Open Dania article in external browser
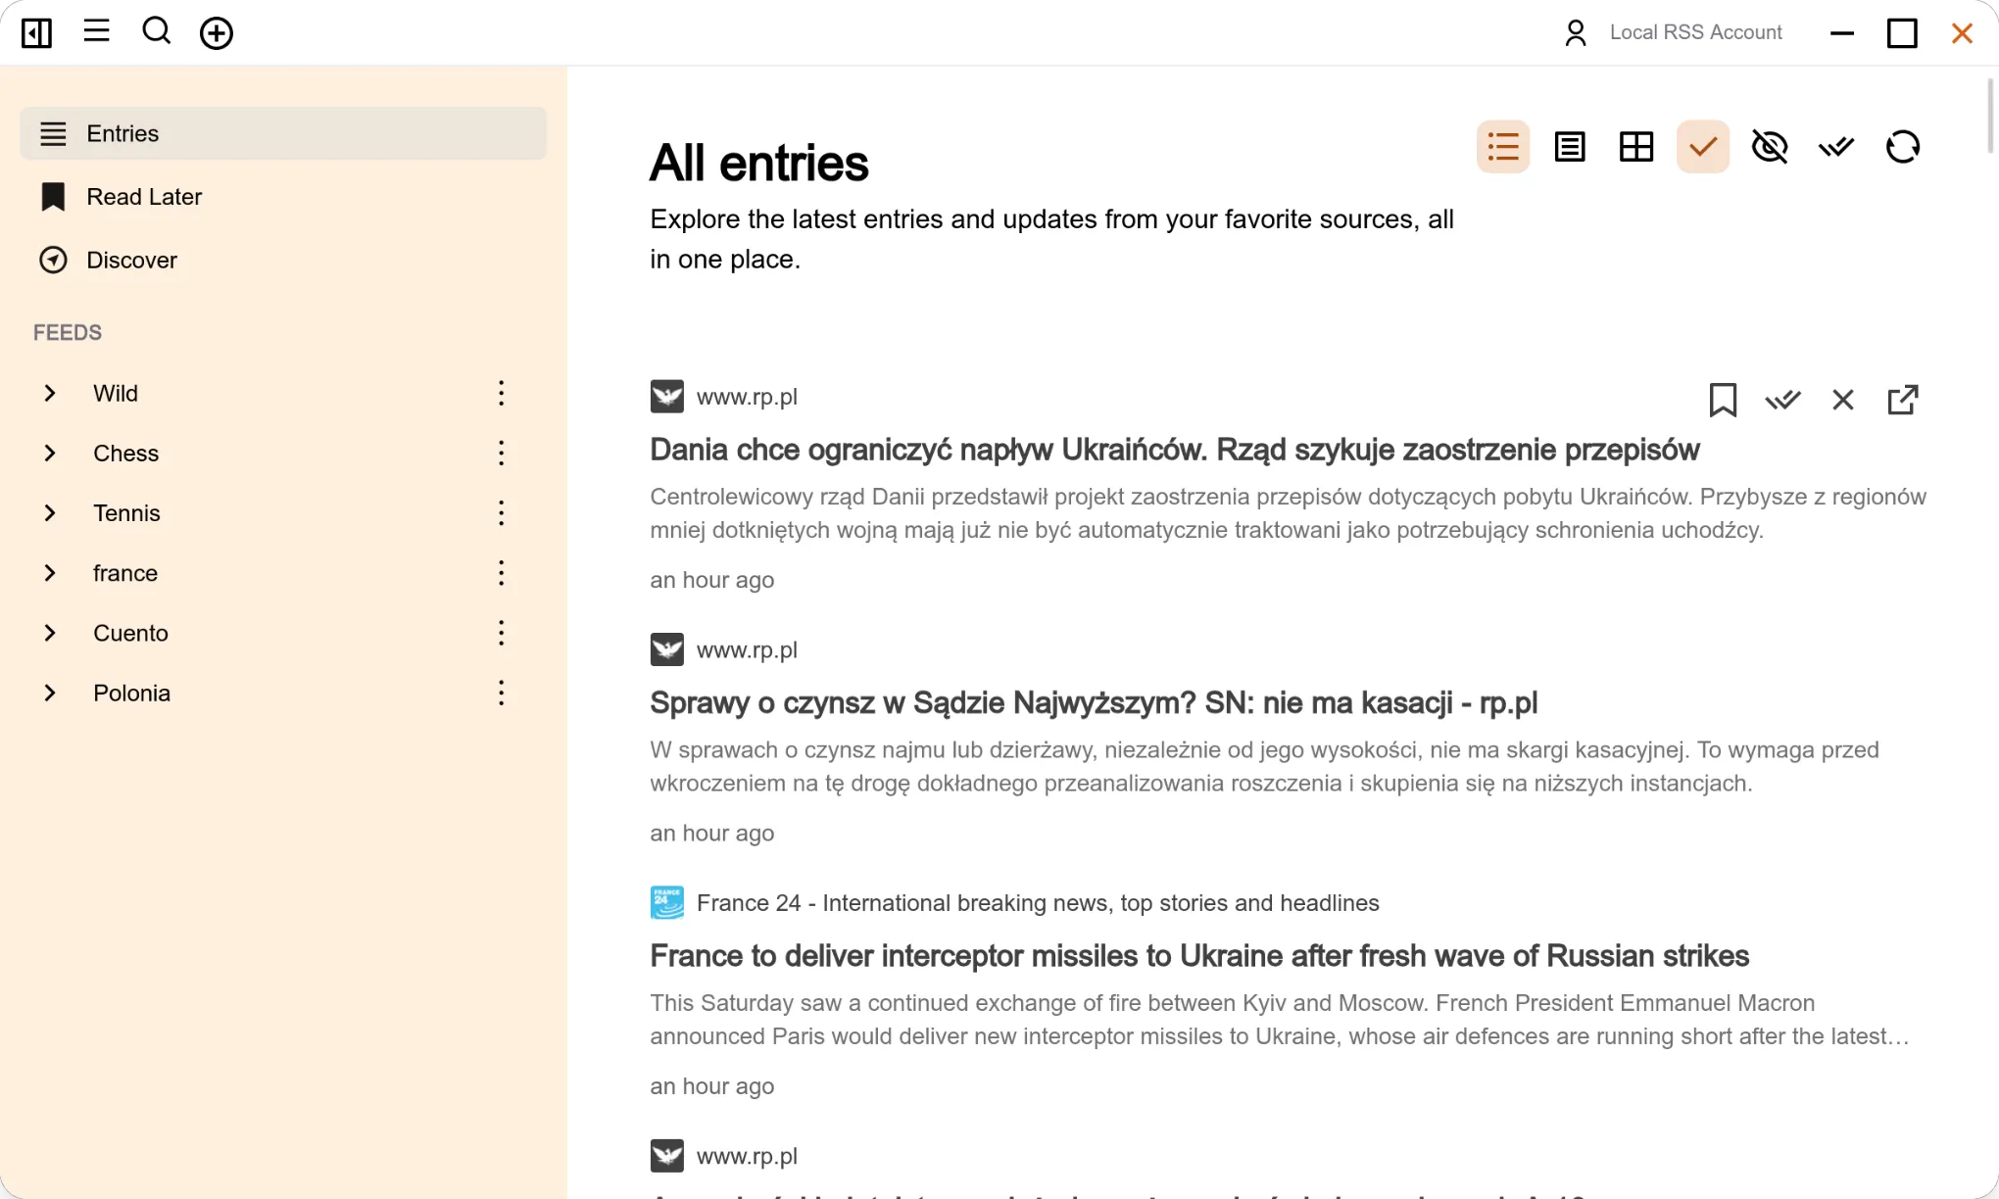 (x=1902, y=400)
